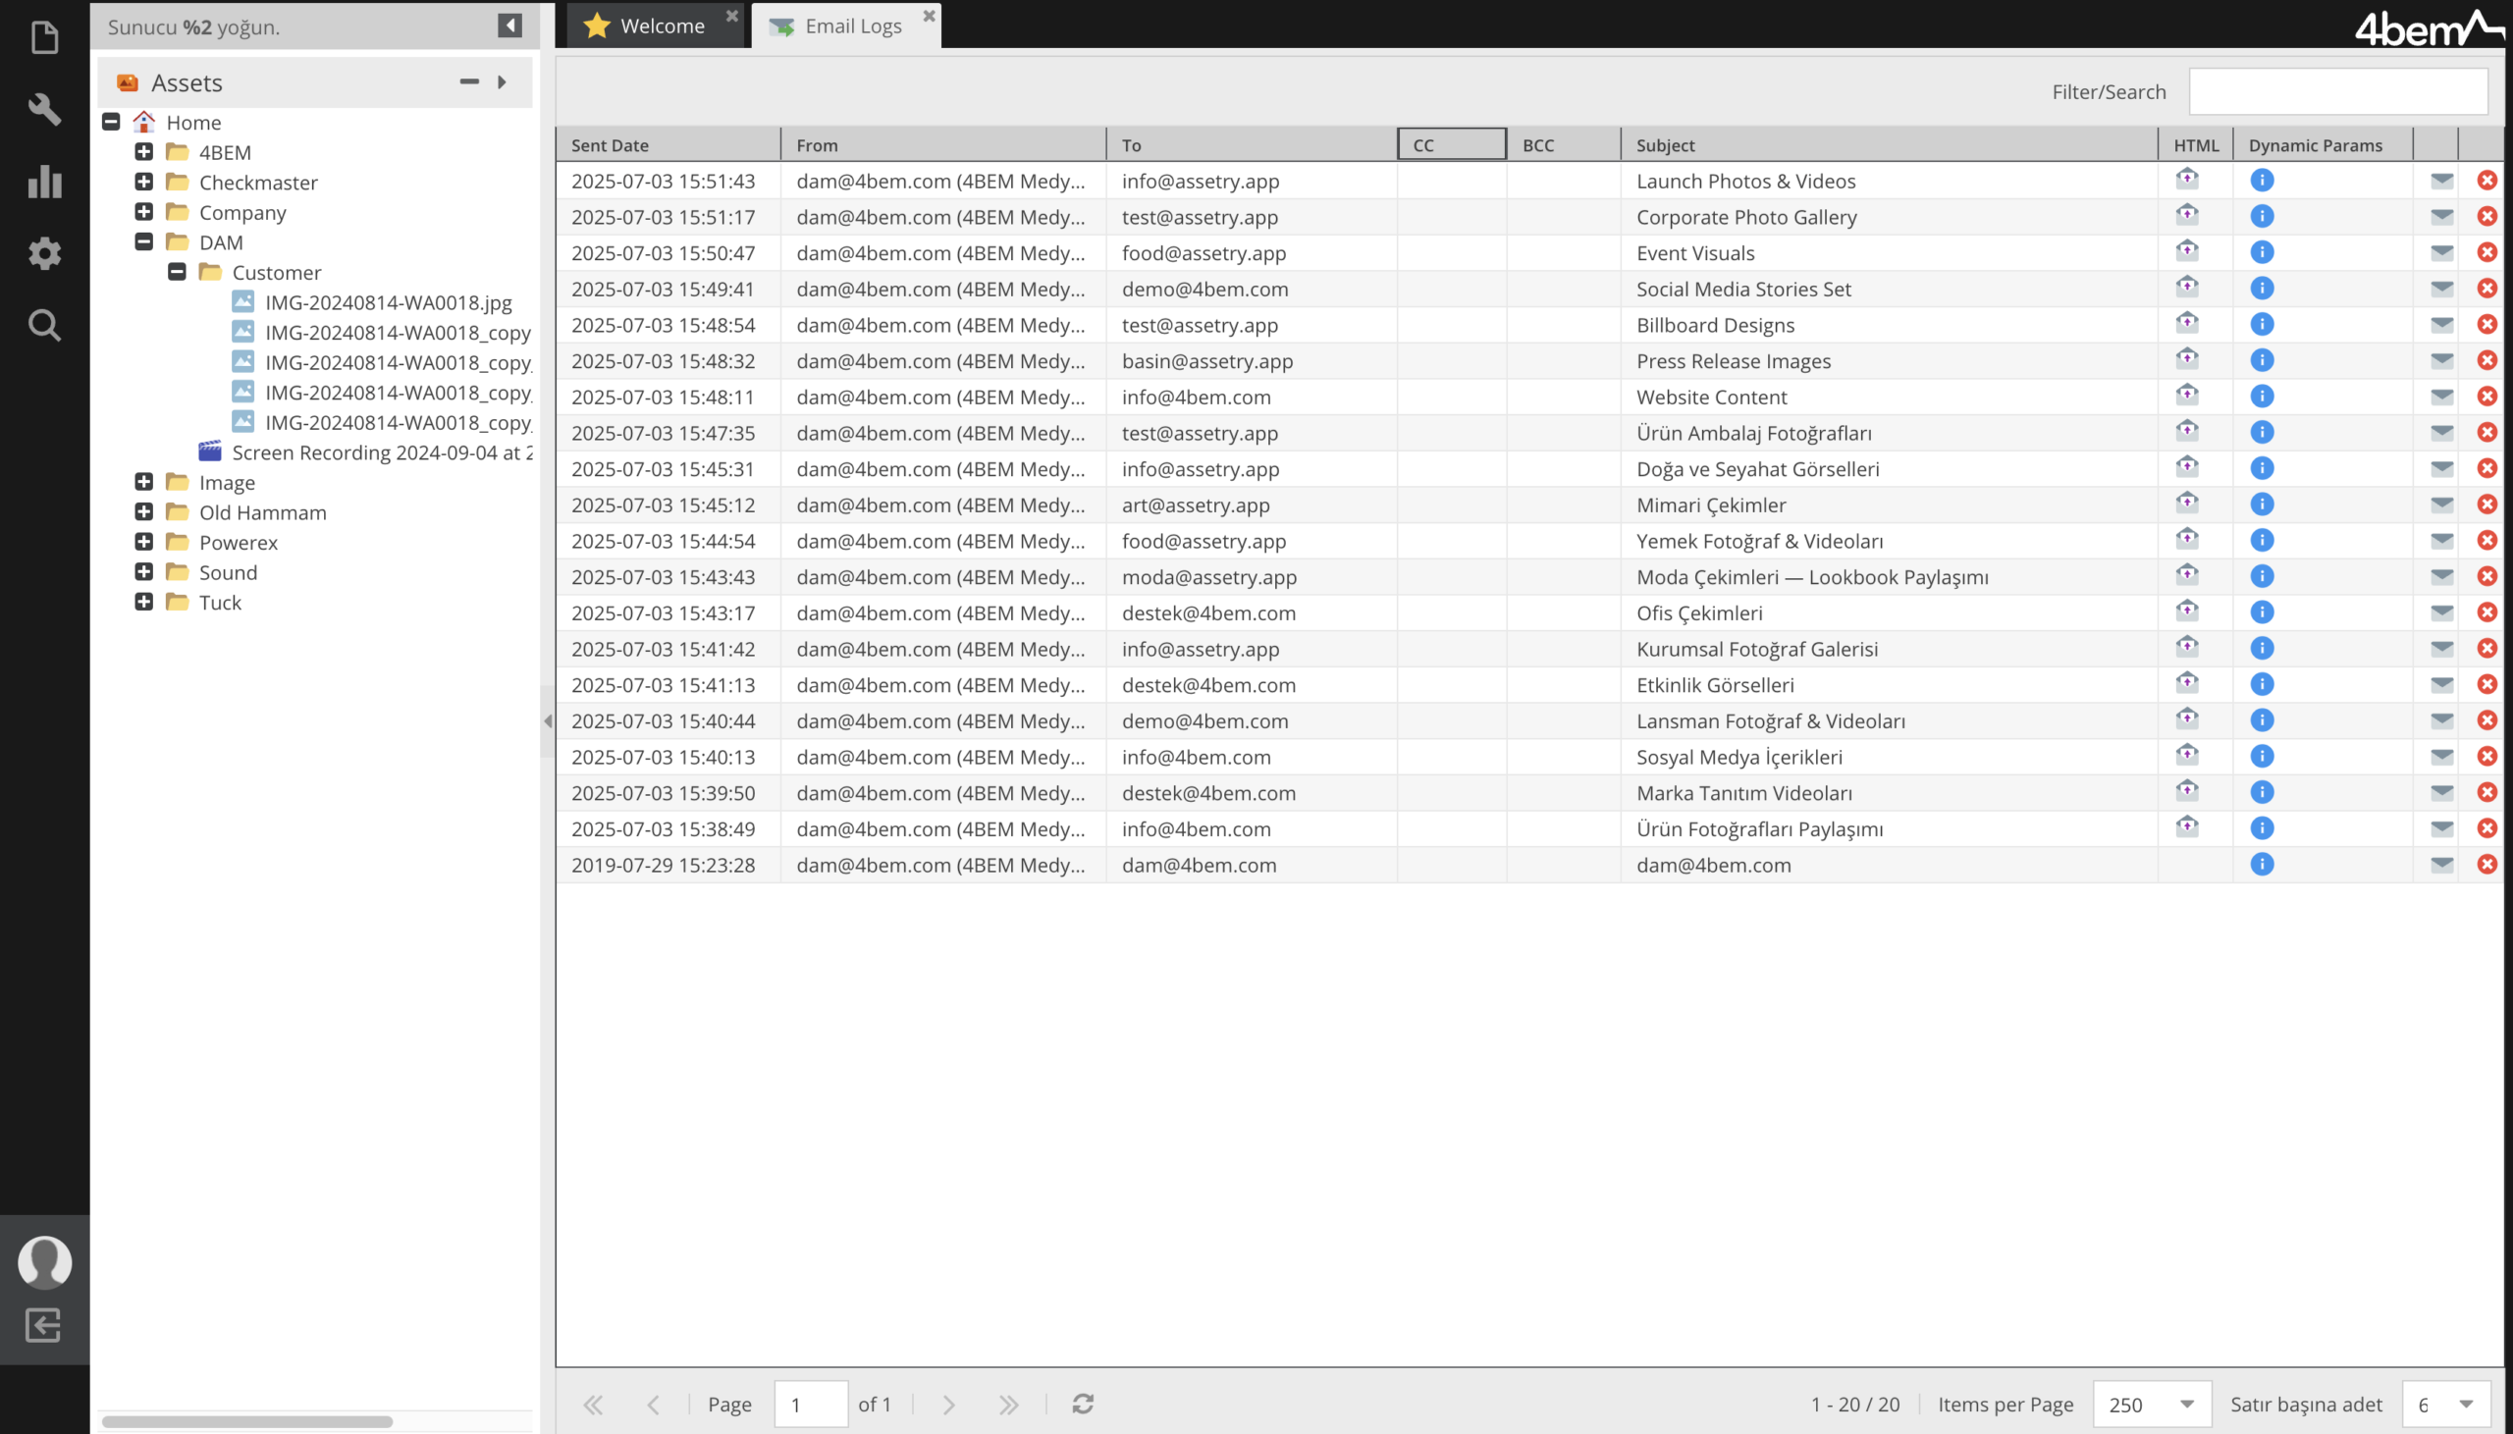Expand the Sound folder

(143, 571)
